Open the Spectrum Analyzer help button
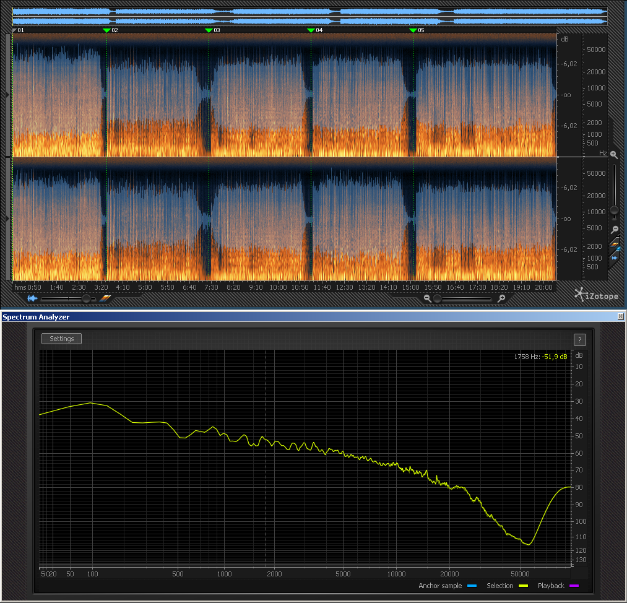The height and width of the screenshot is (603, 627). [579, 339]
